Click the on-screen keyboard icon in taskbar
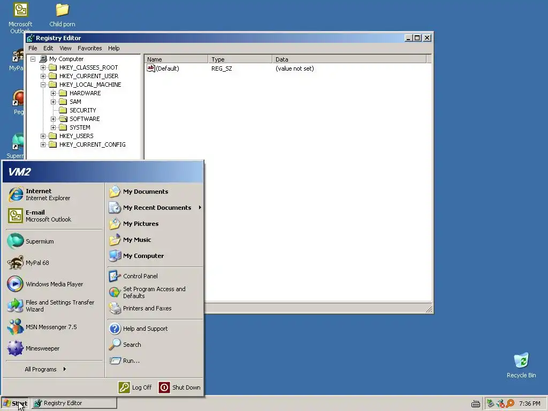Viewport: 548px width, 411px height. [x=476, y=404]
